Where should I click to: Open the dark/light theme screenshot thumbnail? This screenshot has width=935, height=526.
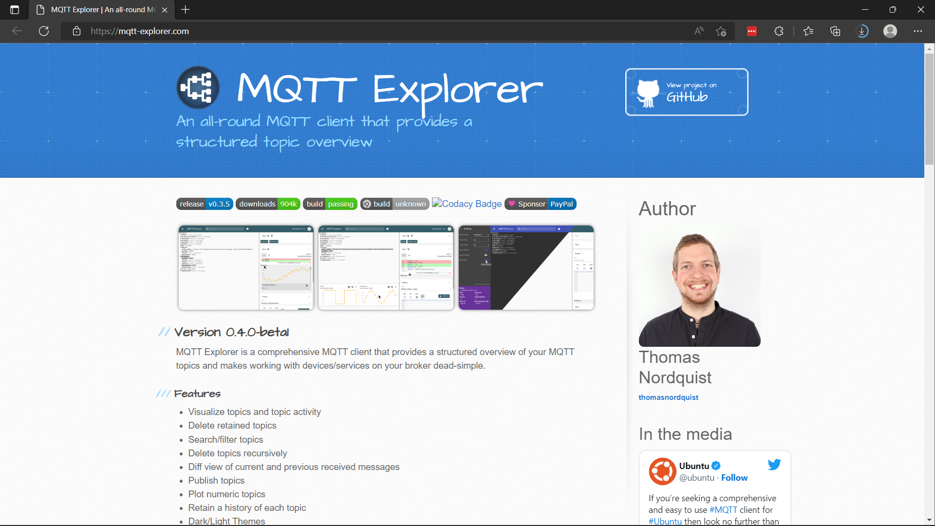[526, 267]
